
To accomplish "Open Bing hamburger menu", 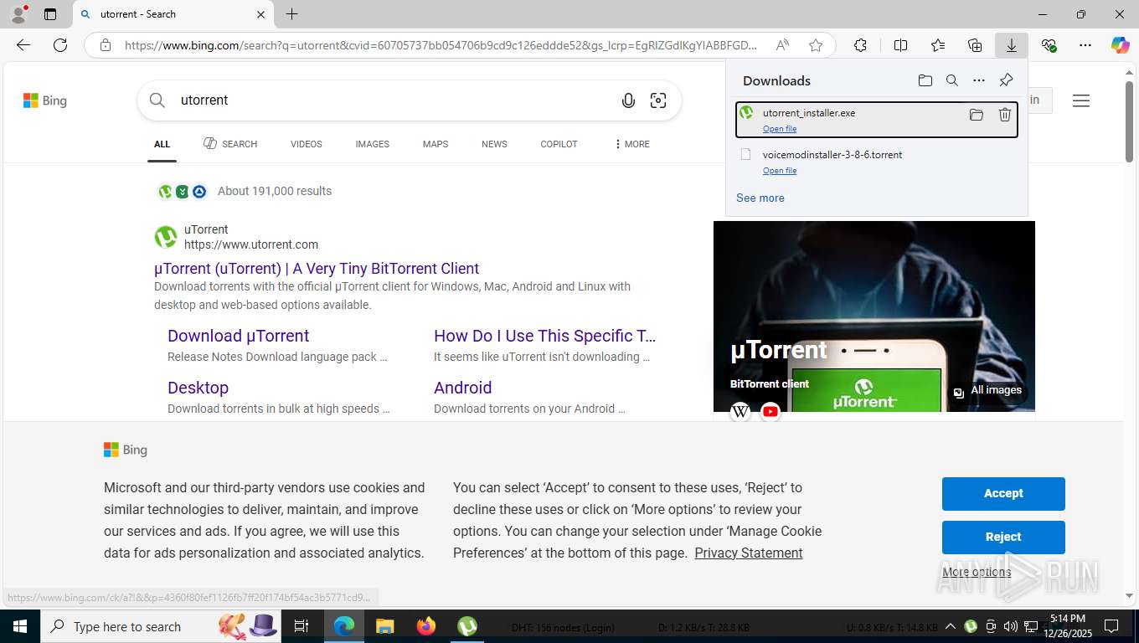I will pos(1081,100).
